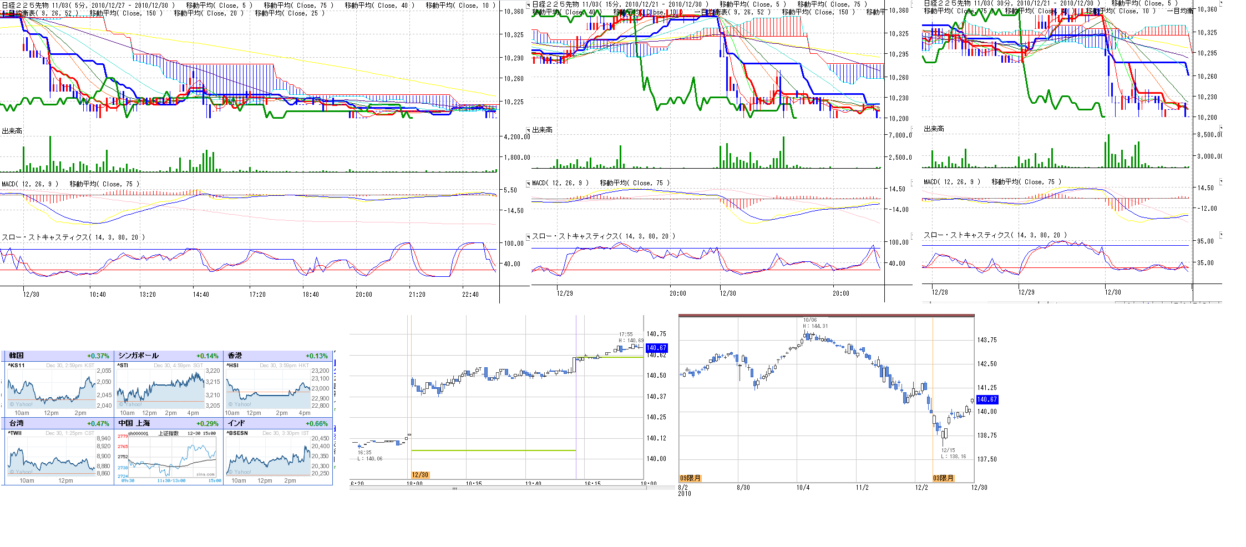Image resolution: width=1246 pixels, height=547 pixels.
Task: Collapse the 出来高 panel in the 15-minute chart
Action: tap(528, 130)
